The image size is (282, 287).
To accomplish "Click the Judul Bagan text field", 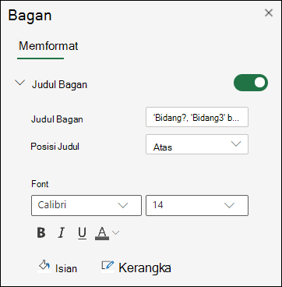I will (x=197, y=117).
